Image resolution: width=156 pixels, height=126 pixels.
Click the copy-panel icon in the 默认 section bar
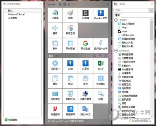(95, 56)
